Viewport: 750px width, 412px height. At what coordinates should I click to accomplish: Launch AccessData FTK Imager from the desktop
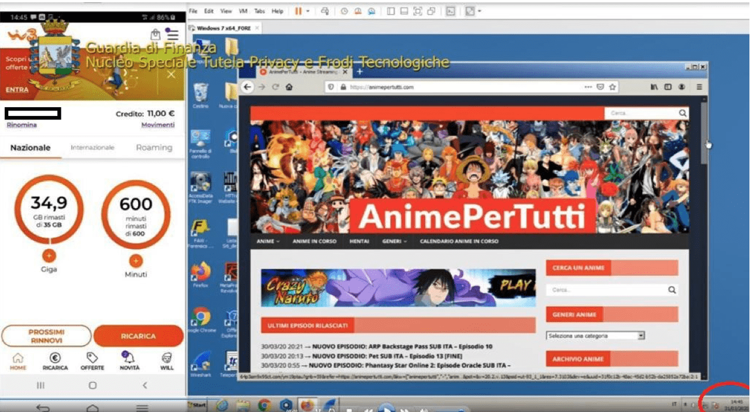pos(201,186)
